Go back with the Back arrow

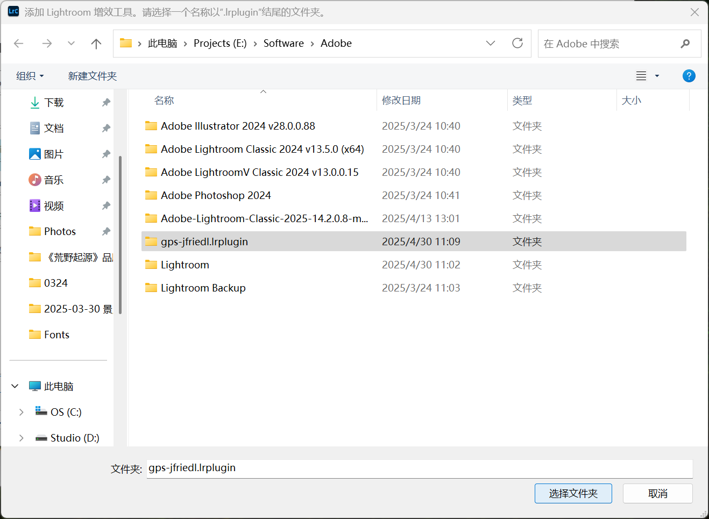point(19,44)
